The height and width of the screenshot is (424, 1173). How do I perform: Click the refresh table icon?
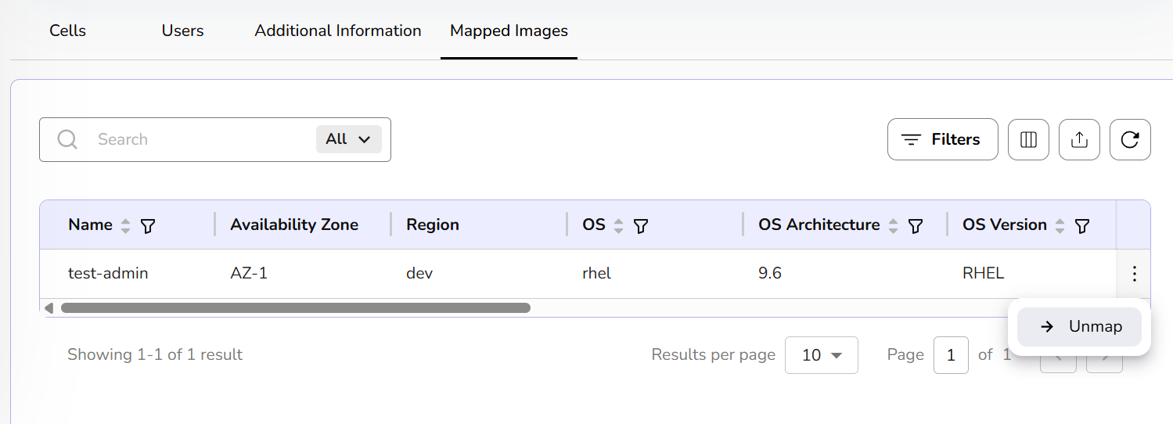[x=1130, y=139]
